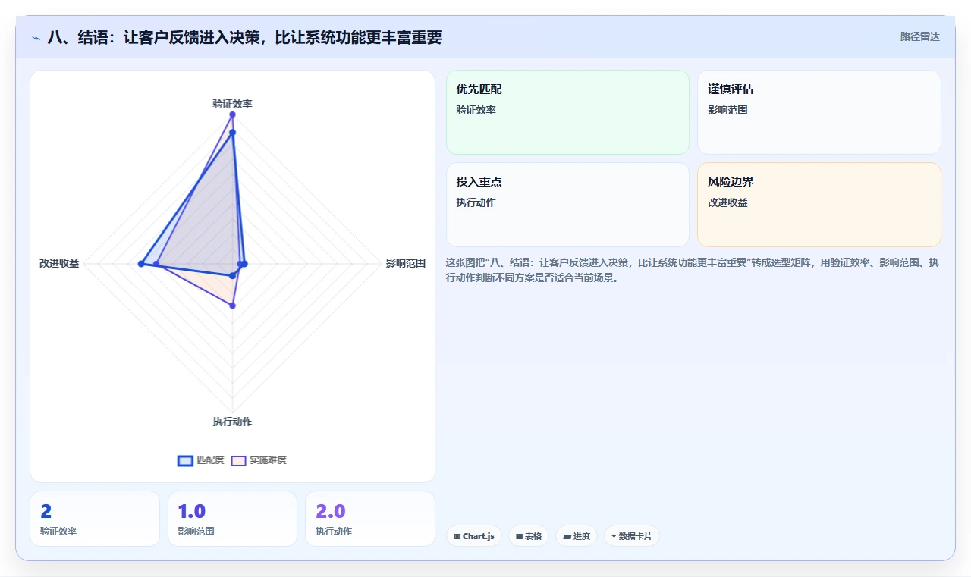
Task: Click the 改进收益 axis label on the radar chart
Action: [x=59, y=264]
